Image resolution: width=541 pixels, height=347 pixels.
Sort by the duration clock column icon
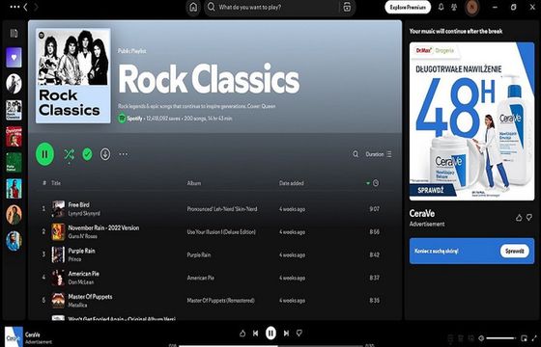click(376, 183)
